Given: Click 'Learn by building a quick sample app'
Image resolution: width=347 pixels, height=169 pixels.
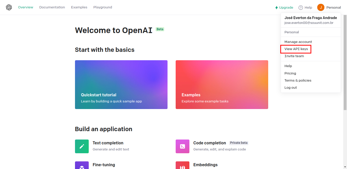Looking at the screenshot, I should pyautogui.click(x=111, y=101).
